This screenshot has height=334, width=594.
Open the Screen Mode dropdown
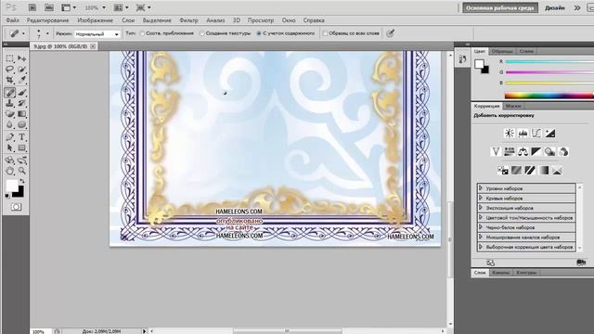point(144,7)
